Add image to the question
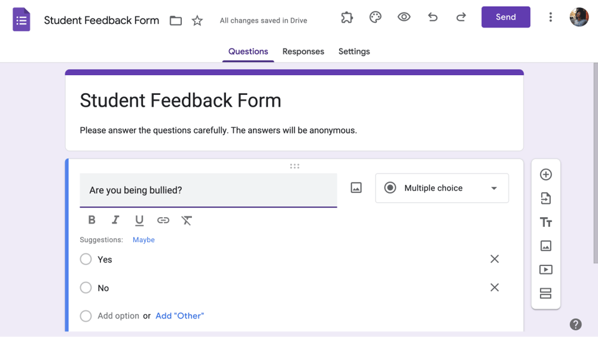The image size is (598, 337). click(x=356, y=188)
